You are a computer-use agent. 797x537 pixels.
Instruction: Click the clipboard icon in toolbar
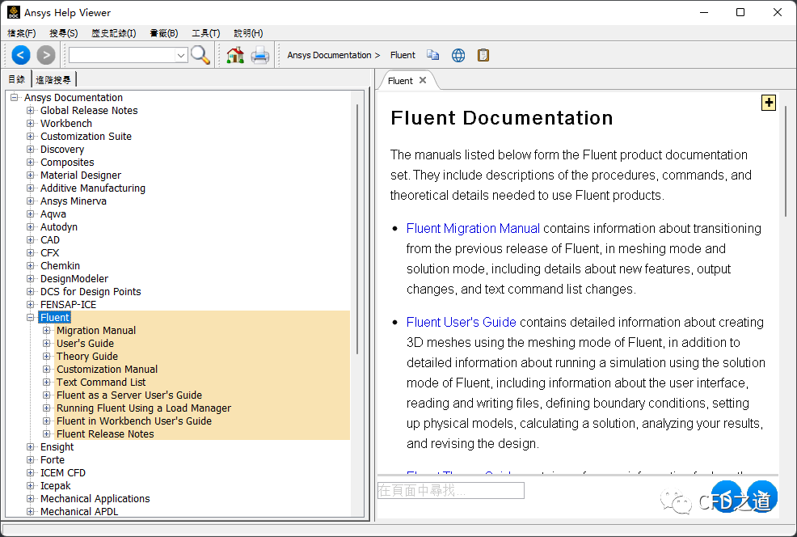(x=483, y=55)
